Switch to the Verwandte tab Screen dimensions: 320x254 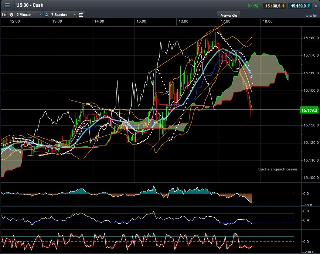point(228,15)
